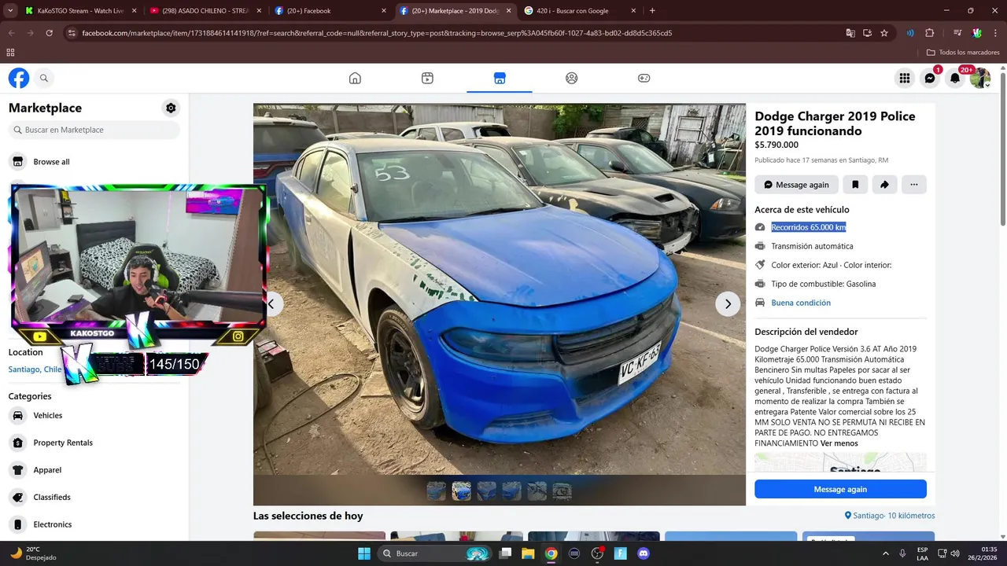Open the Classifieds category

tap(94, 497)
